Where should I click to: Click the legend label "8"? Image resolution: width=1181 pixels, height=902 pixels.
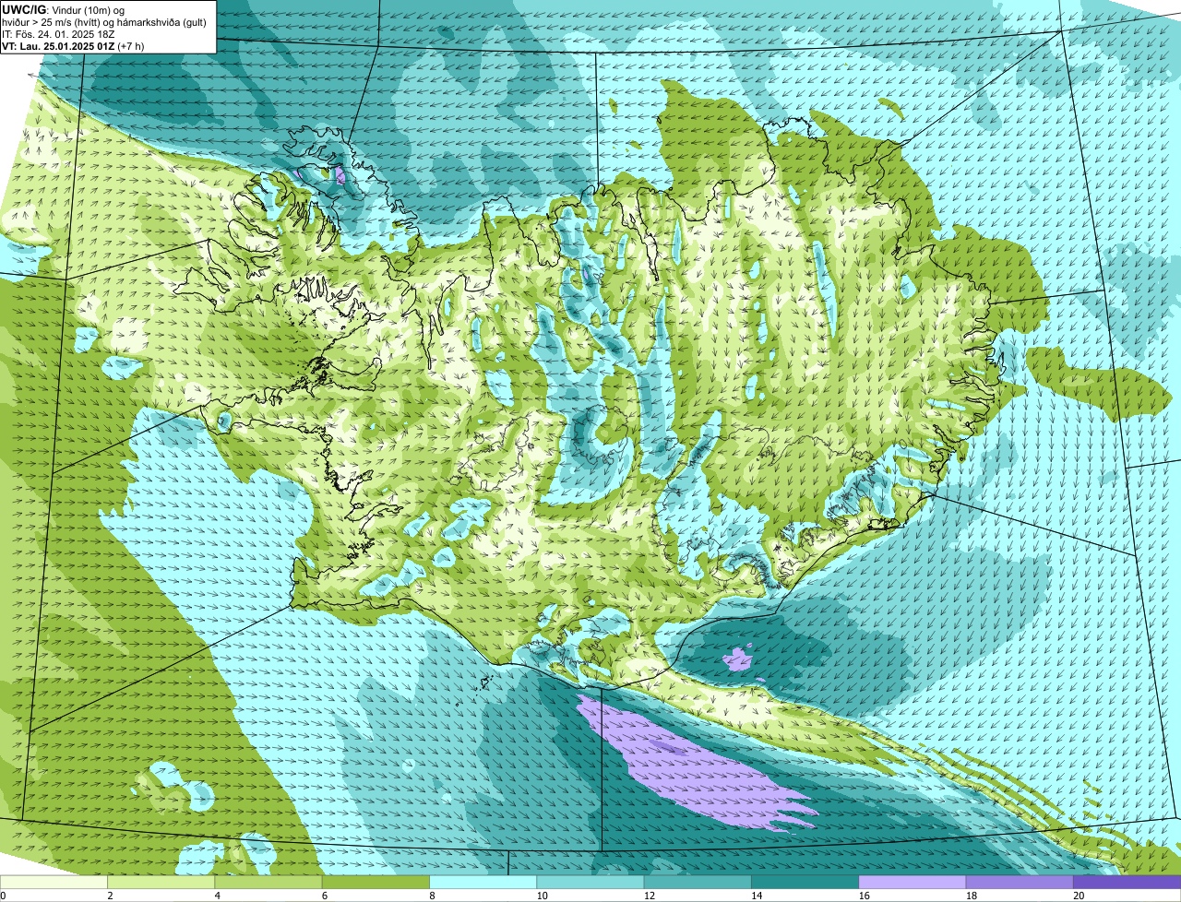click(432, 896)
